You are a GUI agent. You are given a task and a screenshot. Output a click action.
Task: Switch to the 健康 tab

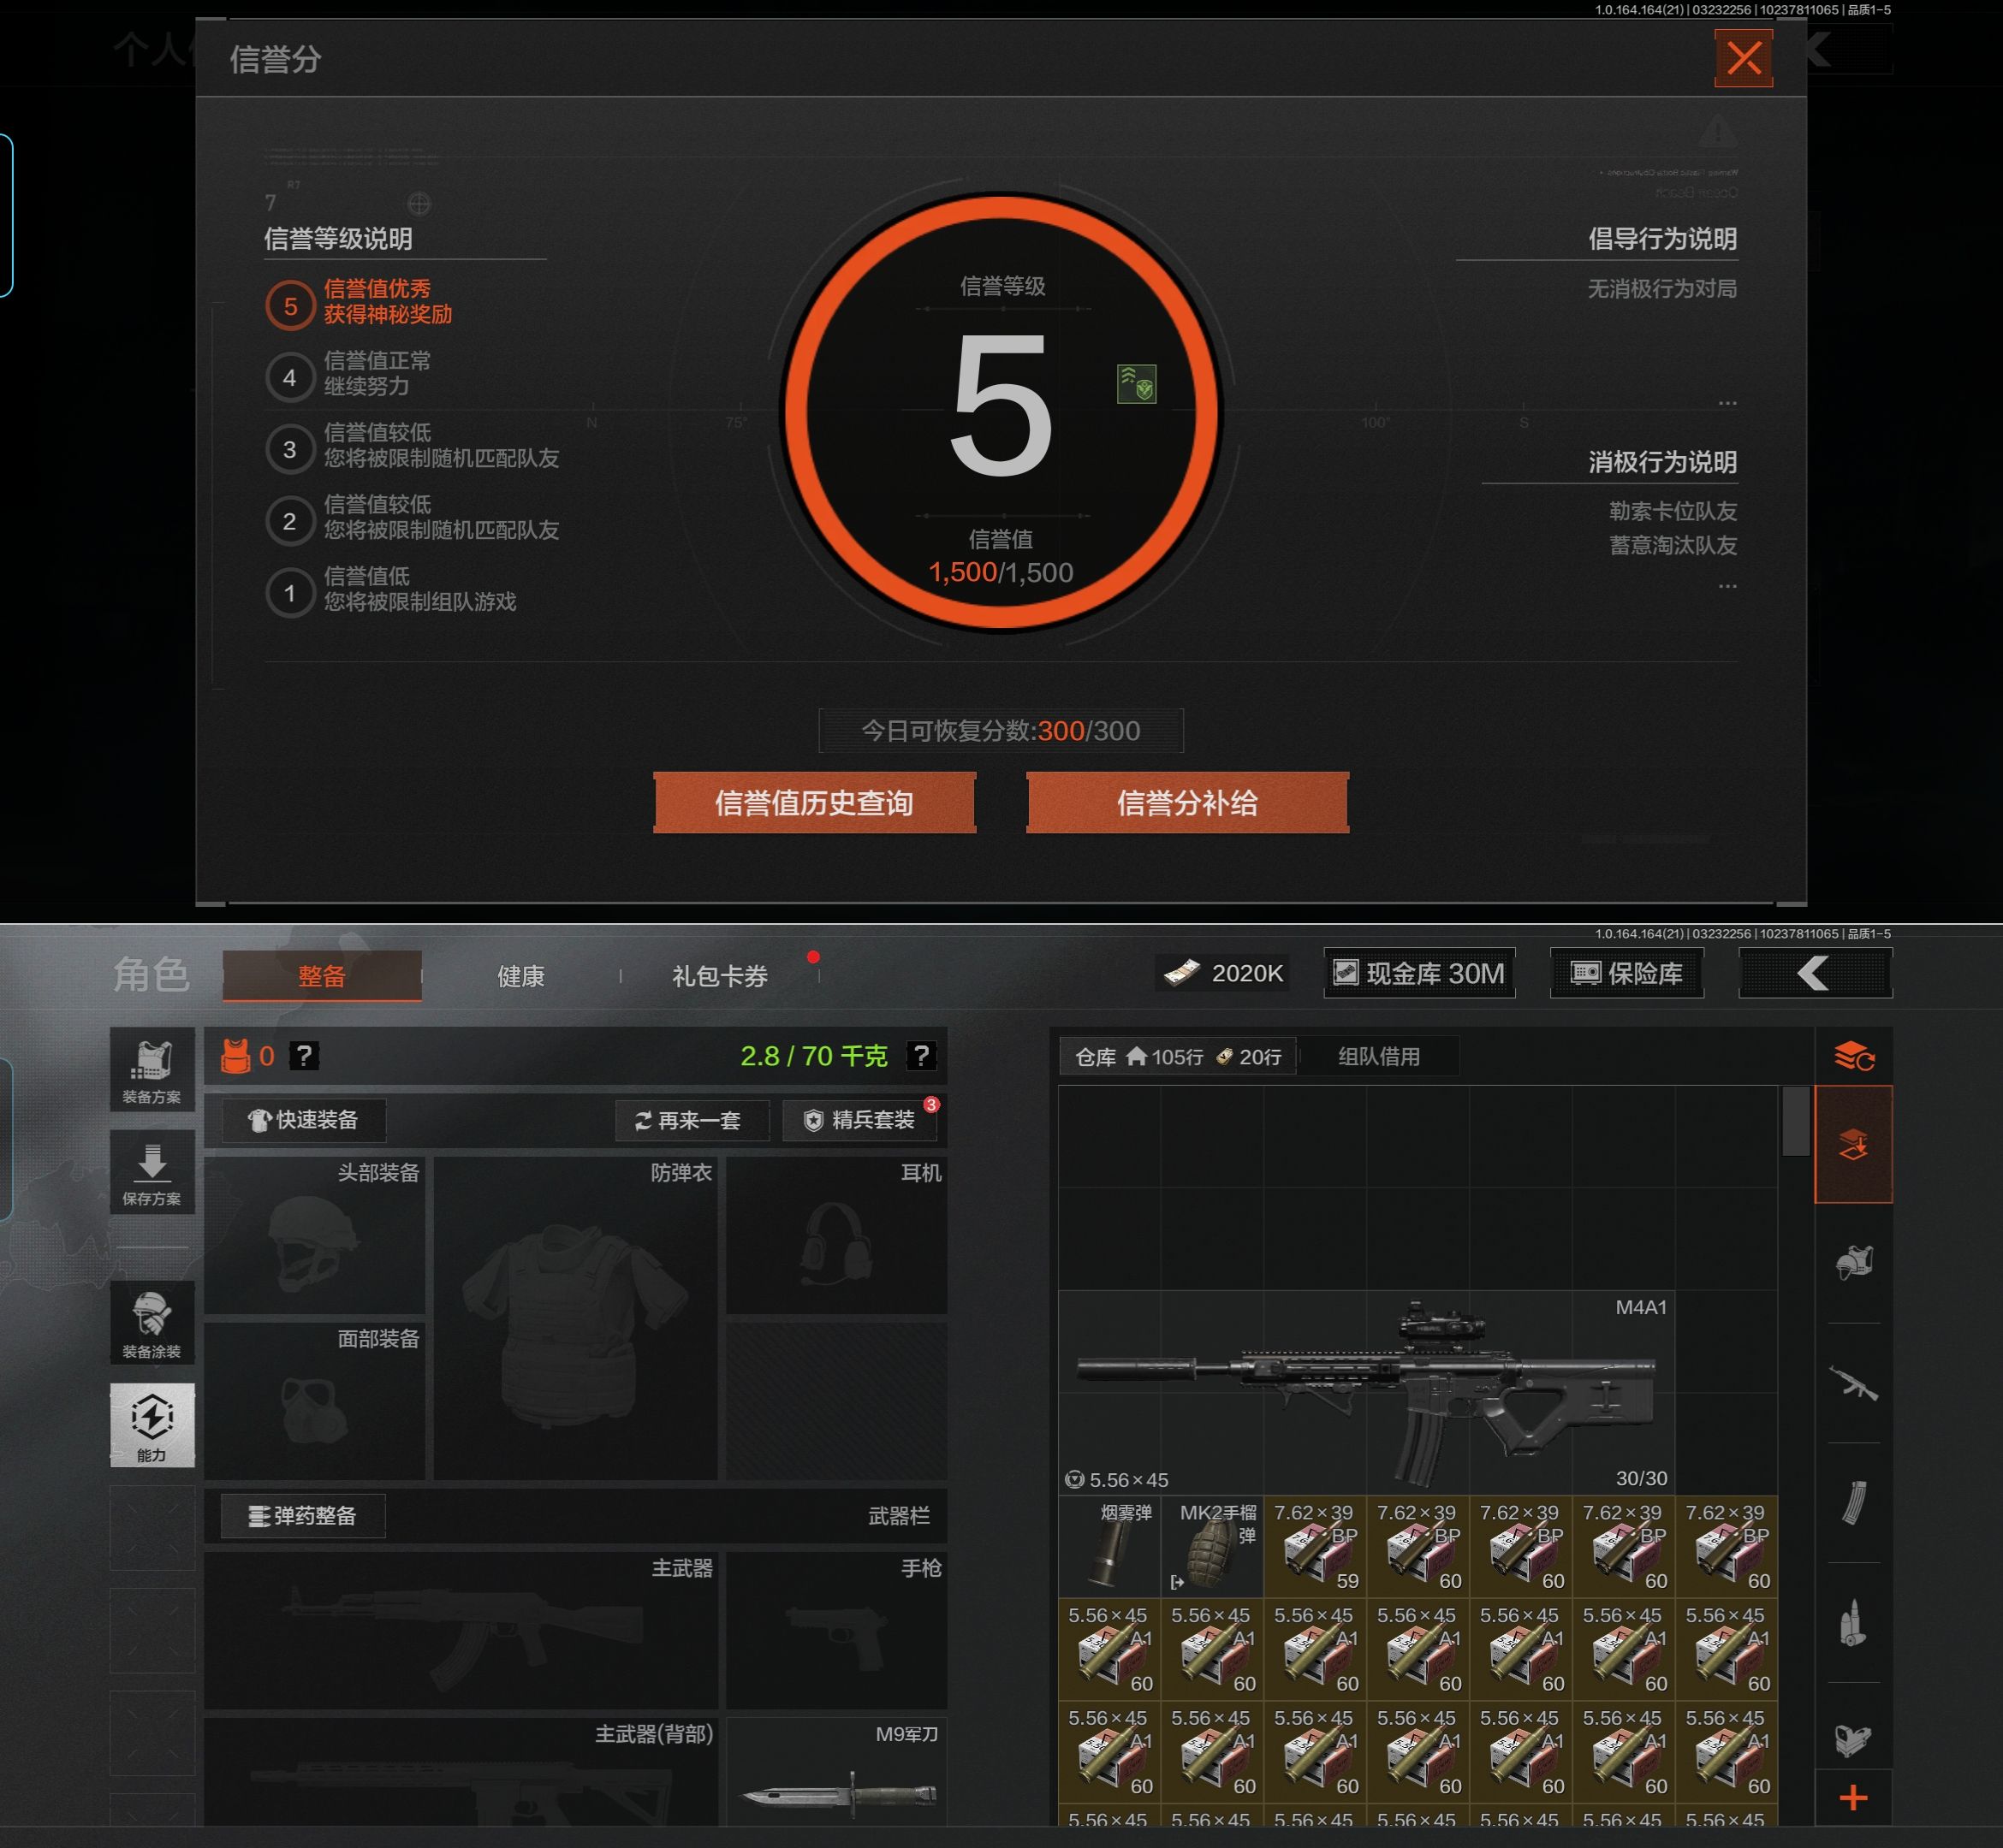(x=520, y=976)
